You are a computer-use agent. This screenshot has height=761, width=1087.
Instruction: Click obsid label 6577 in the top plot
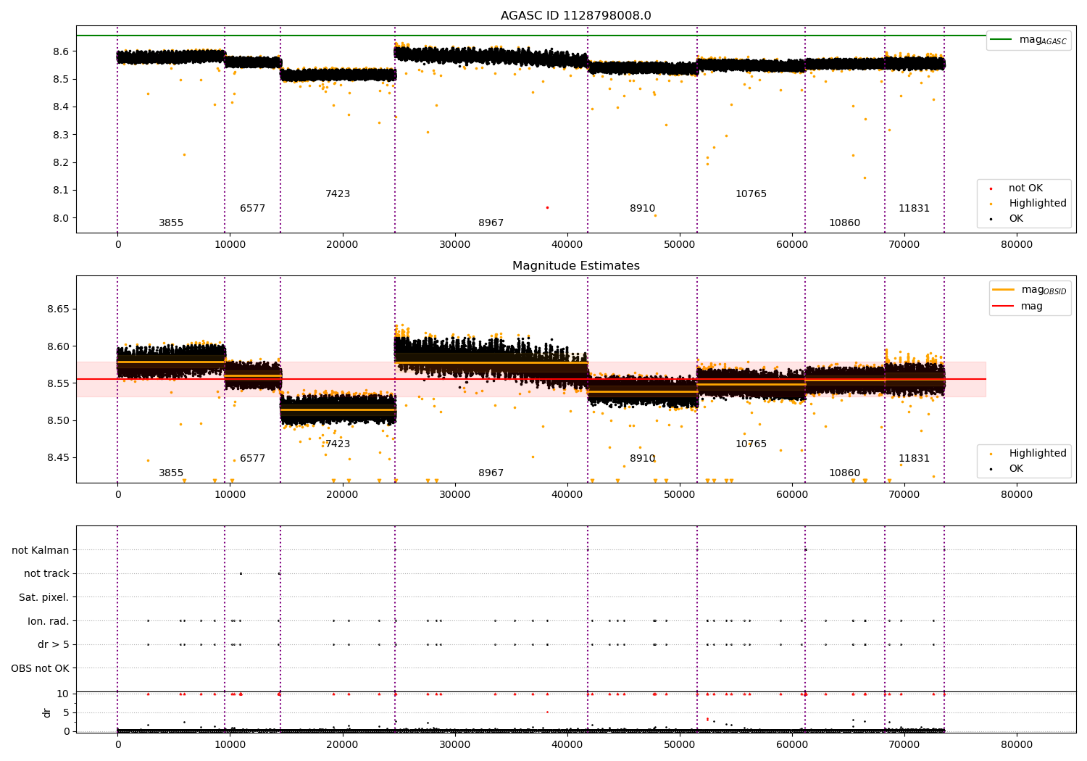(x=253, y=209)
